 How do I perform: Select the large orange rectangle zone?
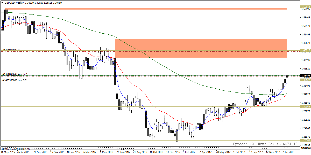point(201,48)
